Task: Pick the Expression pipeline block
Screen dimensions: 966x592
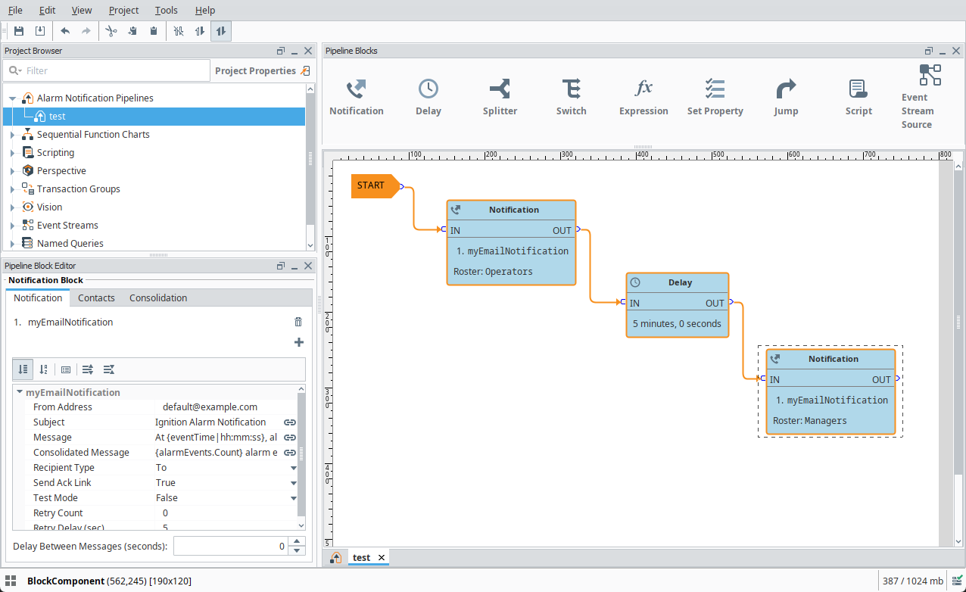Action: click(x=643, y=98)
